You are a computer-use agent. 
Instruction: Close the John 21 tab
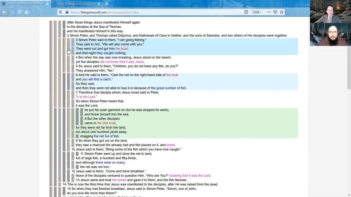[47, 4]
